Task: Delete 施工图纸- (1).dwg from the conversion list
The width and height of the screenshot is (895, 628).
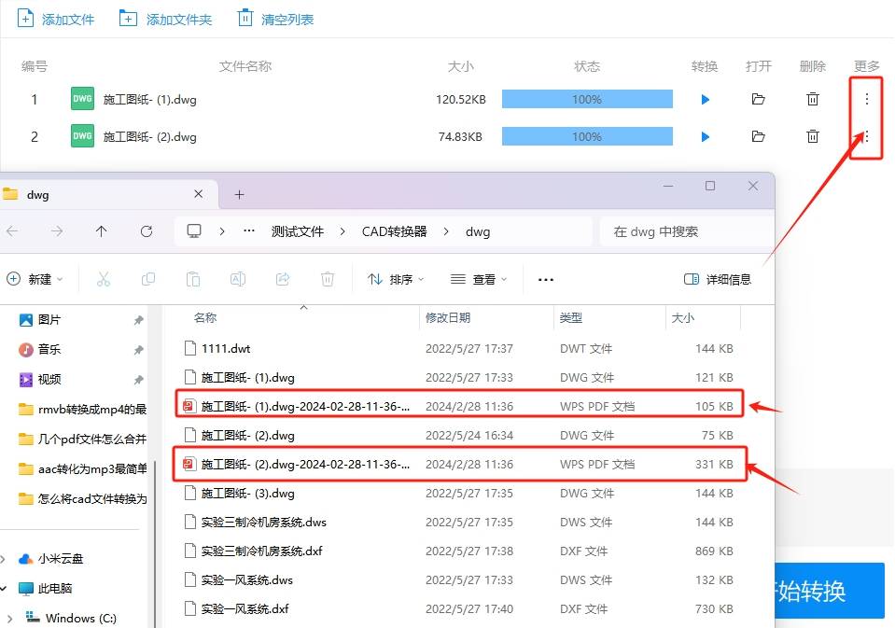Action: (x=812, y=99)
